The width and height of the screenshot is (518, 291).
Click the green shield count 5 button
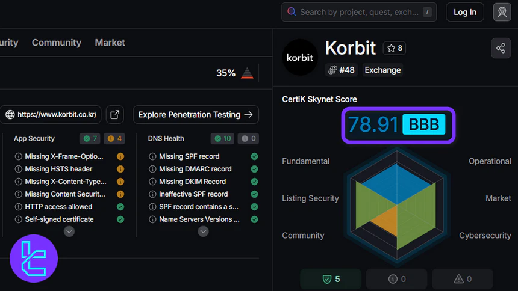pos(331,279)
